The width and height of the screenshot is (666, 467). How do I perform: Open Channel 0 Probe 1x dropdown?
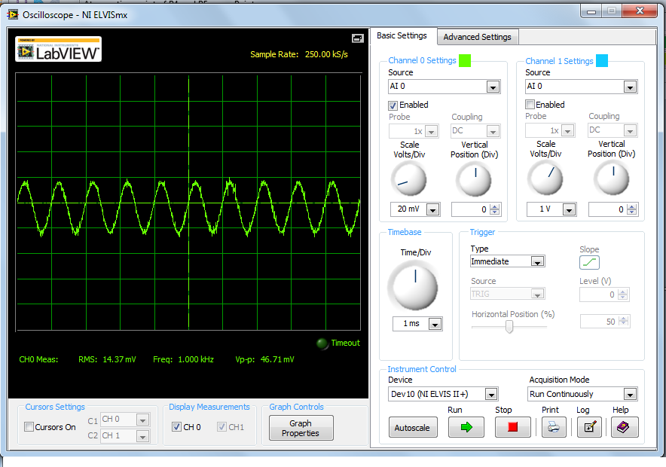point(432,131)
